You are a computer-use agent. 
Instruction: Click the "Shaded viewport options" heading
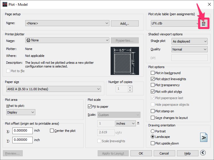165,34
